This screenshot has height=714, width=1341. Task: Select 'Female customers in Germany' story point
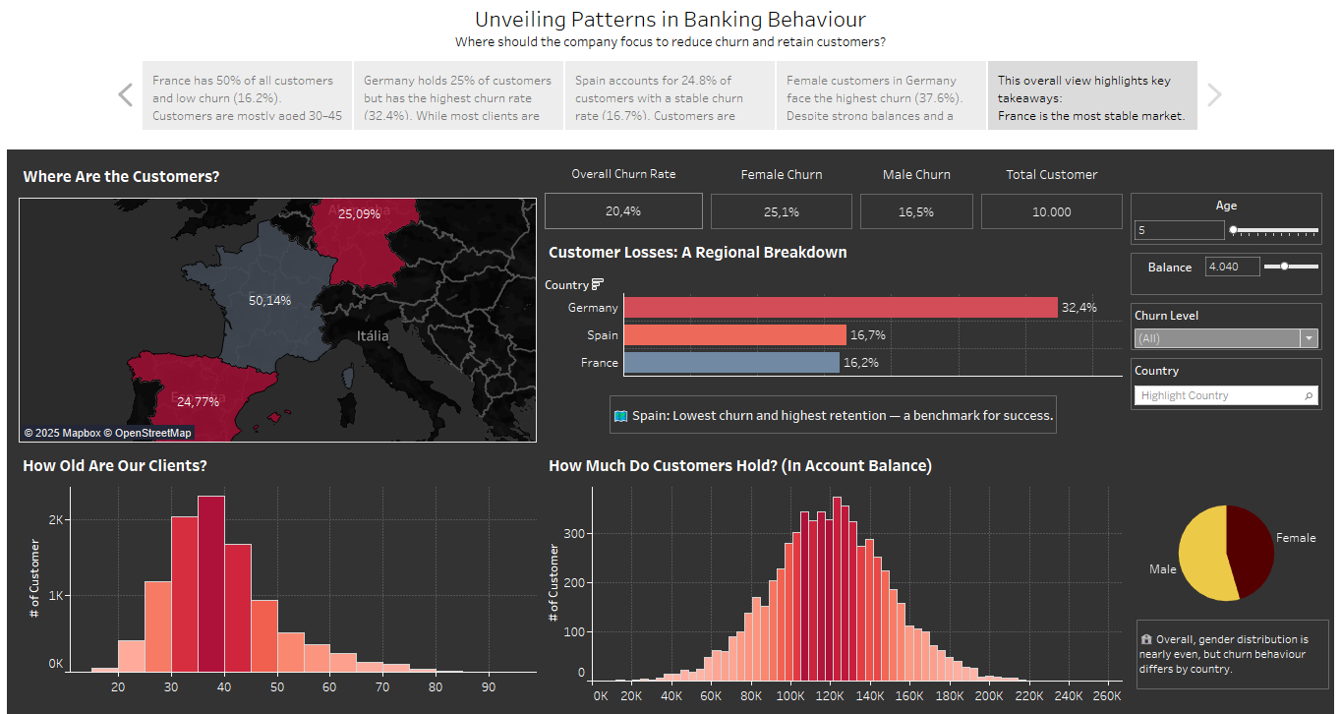coord(879,96)
